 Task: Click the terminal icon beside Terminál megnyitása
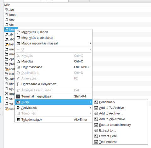[x=18, y=97]
